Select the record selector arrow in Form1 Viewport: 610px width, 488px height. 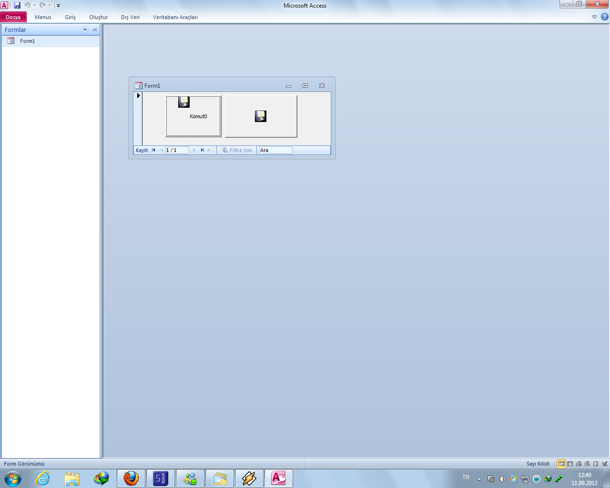pyautogui.click(x=138, y=96)
